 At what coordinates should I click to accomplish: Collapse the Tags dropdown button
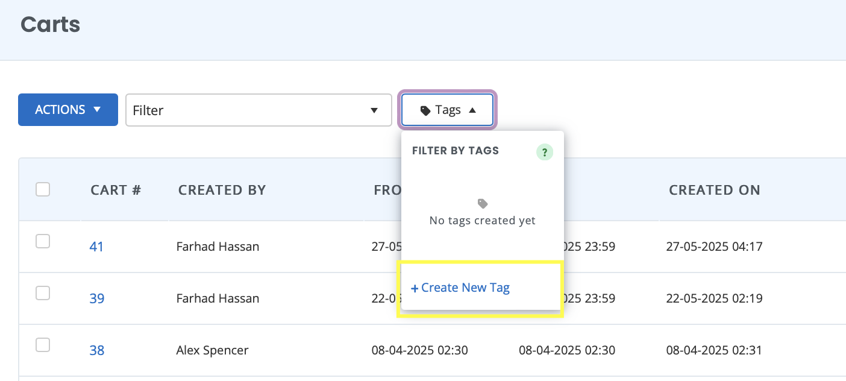pyautogui.click(x=448, y=110)
